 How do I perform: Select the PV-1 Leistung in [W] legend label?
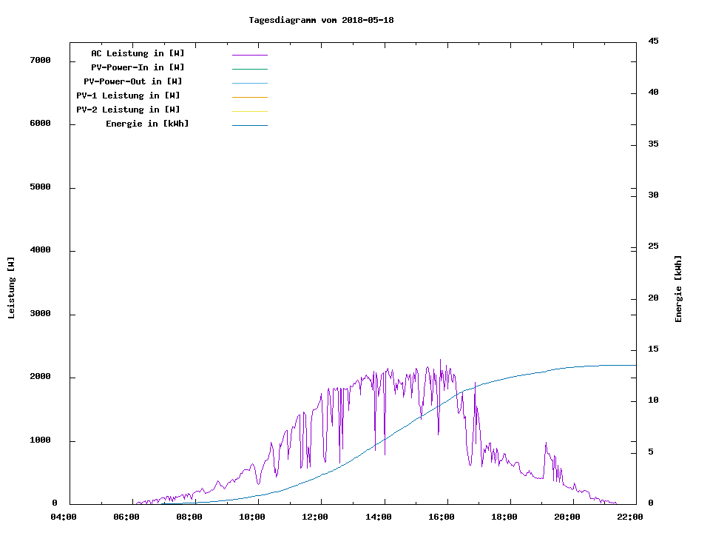click(128, 95)
